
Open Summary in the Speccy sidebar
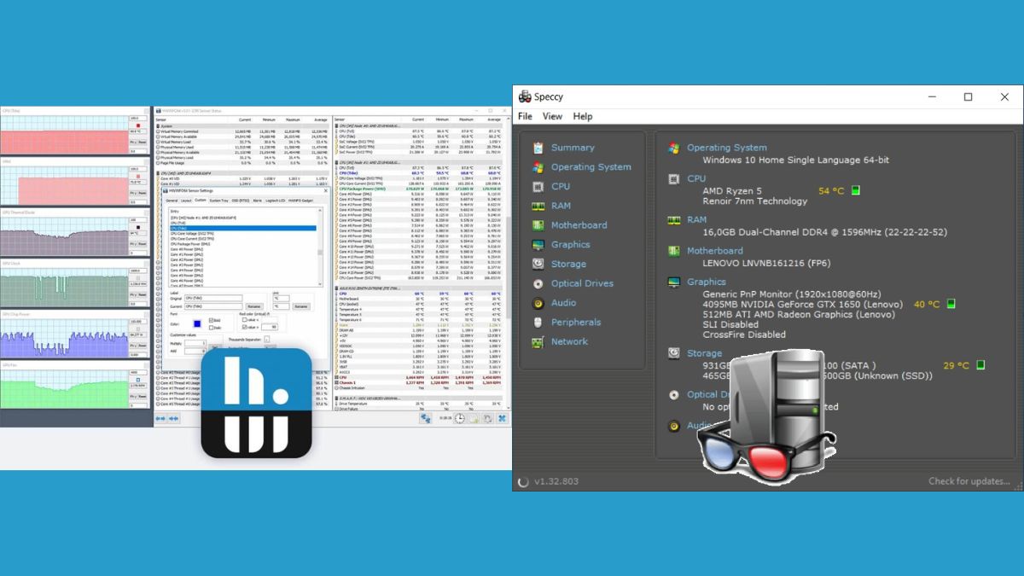(572, 148)
